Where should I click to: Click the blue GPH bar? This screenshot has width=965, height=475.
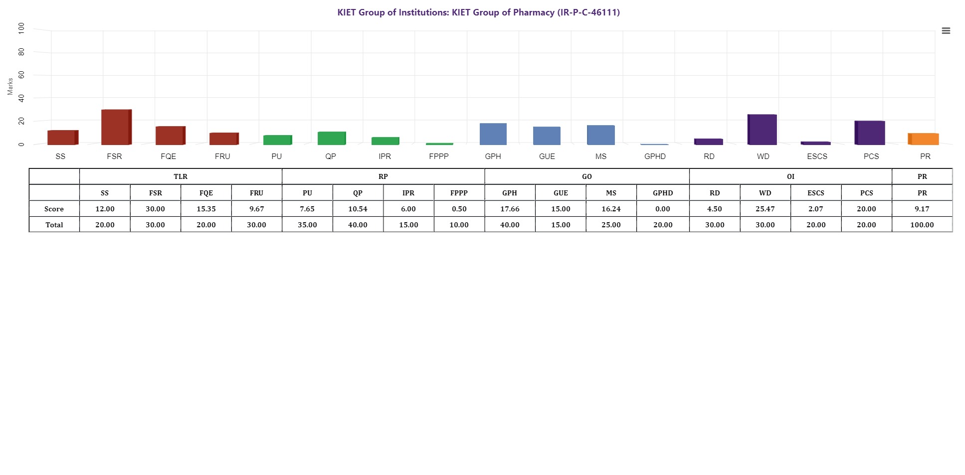[493, 134]
